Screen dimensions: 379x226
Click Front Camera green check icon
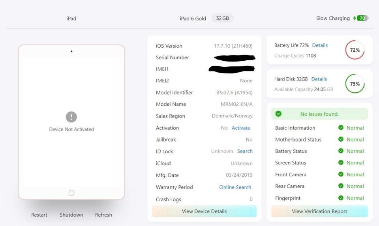(x=341, y=174)
